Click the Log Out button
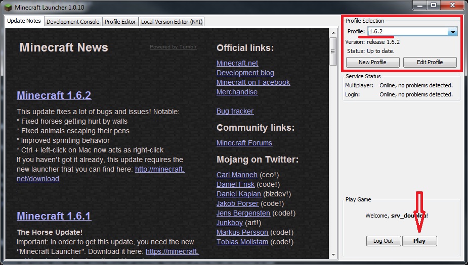468x265 pixels. 383,241
